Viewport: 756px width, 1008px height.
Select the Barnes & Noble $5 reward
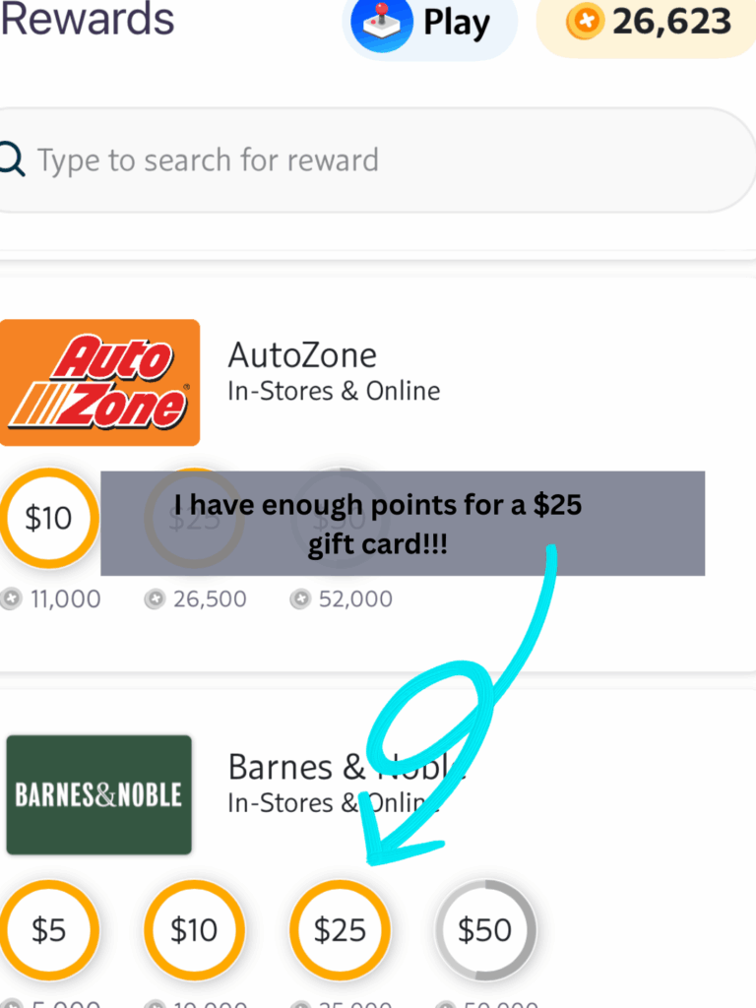tap(48, 929)
